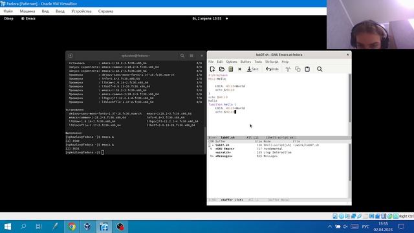414x233 pixels.
Task: Click the Search magnifier icon in Emacs toolbar
Action: (320, 69)
